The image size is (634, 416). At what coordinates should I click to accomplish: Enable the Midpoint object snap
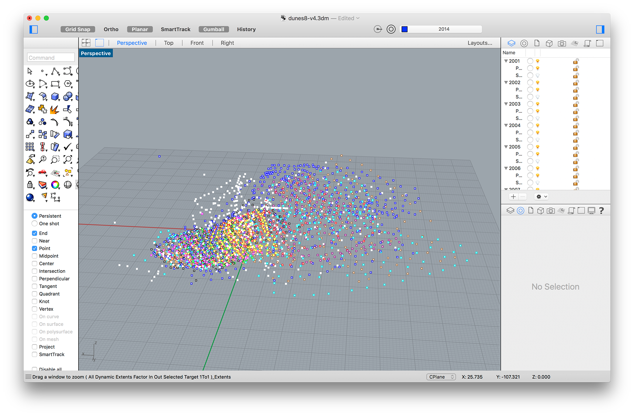pyautogui.click(x=34, y=256)
